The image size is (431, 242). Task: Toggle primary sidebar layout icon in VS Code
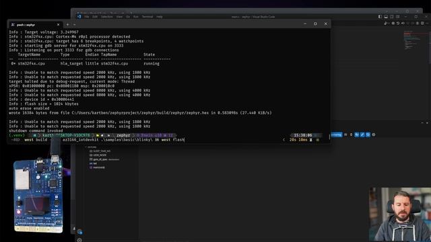[380, 17]
